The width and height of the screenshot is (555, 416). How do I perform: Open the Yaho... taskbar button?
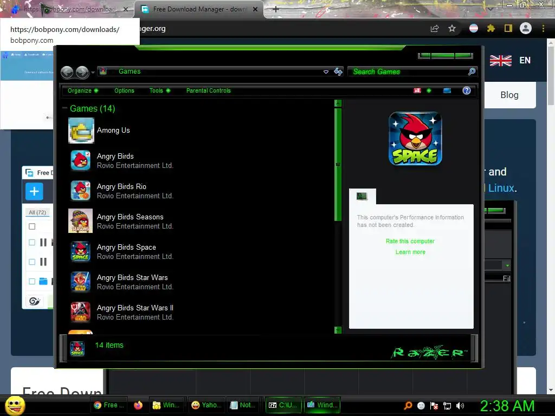(206, 405)
